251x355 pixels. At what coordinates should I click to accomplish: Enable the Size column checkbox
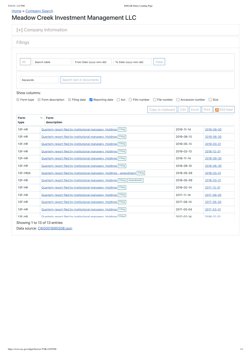pyautogui.click(x=210, y=100)
